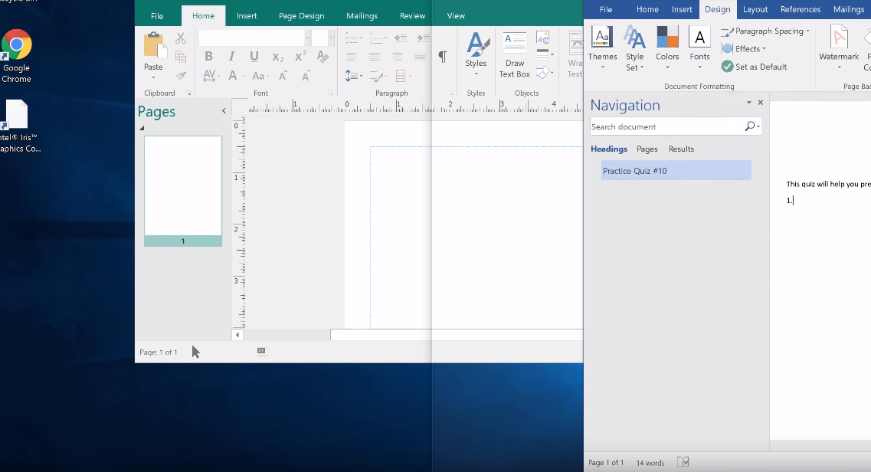Image resolution: width=871 pixels, height=472 pixels.
Task: Collapse the Publisher Pages pane
Action: coord(224,111)
